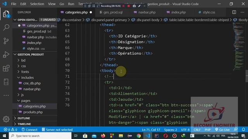Click the Go Live button

pos(222,130)
